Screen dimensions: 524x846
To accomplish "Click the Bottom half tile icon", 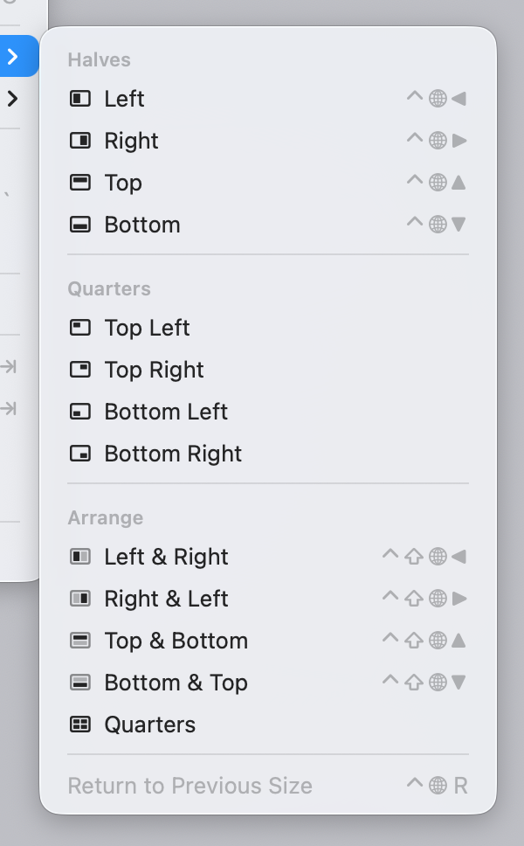I will pos(80,225).
